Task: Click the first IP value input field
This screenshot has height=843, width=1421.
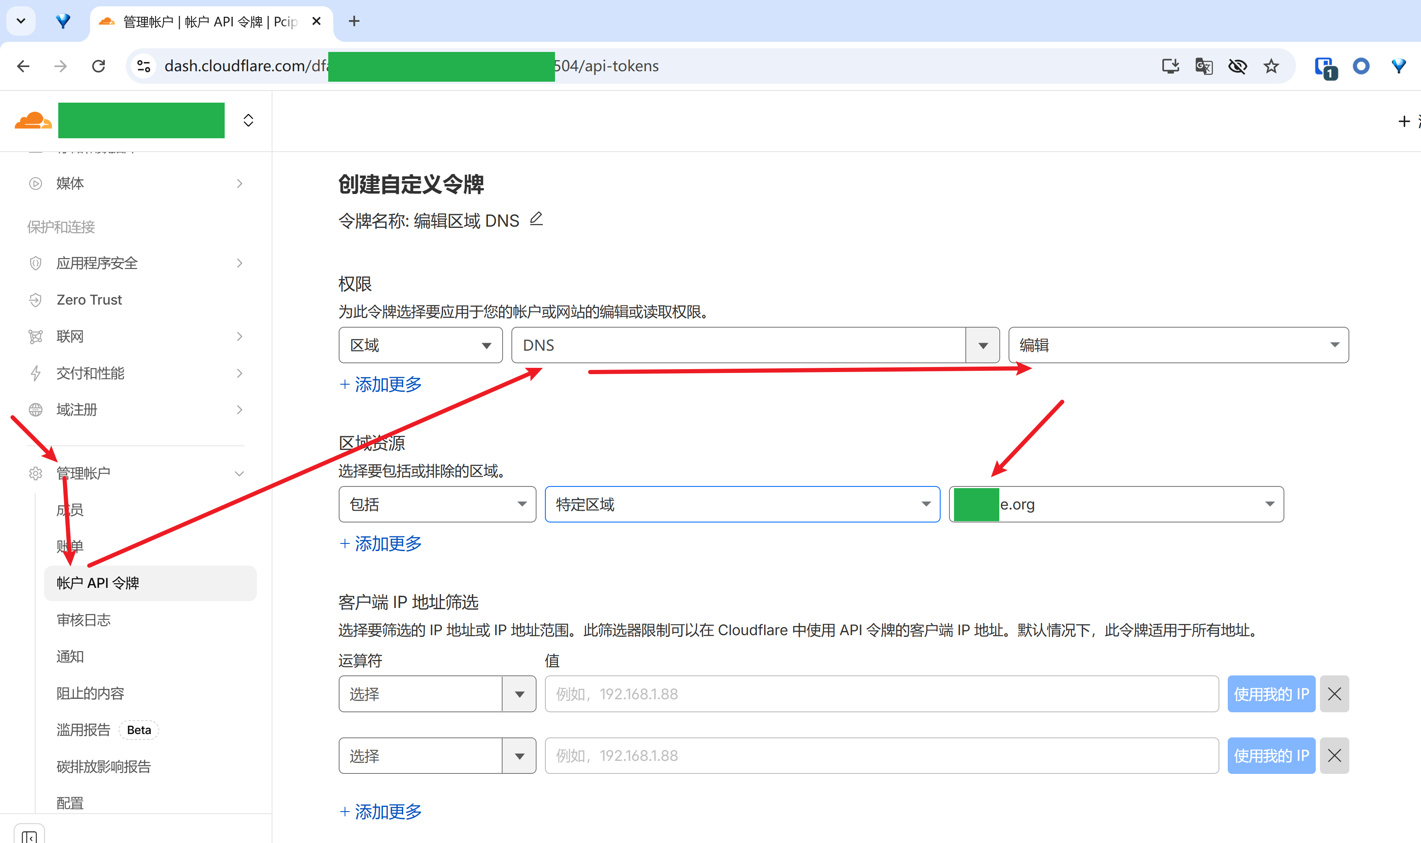Action: (881, 693)
